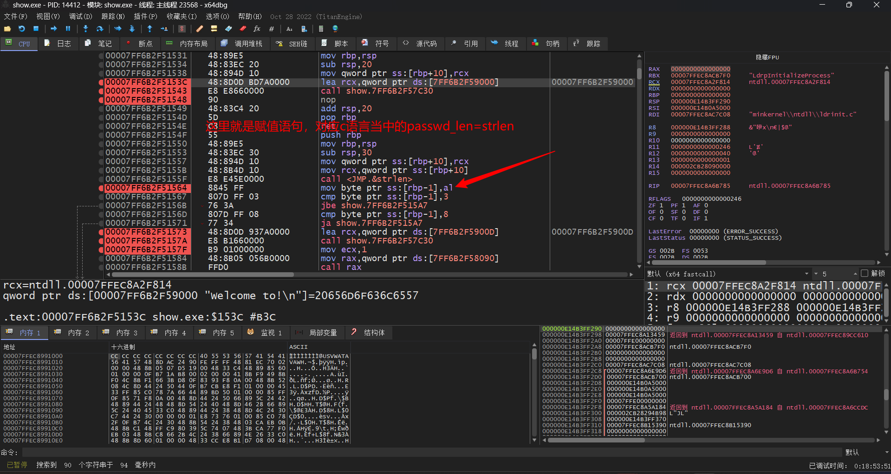Open the 监视 1 watch tab
This screenshot has width=891, height=474.
[x=266, y=333]
